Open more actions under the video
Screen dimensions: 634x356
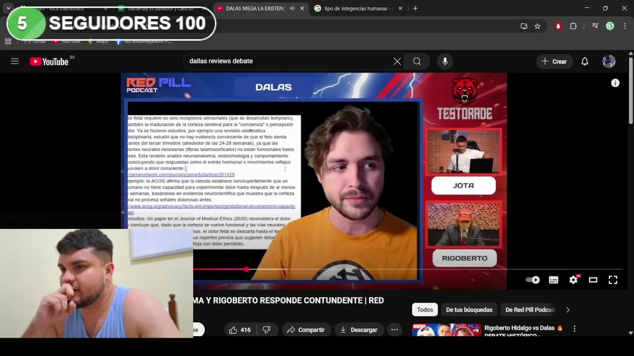[x=394, y=330]
